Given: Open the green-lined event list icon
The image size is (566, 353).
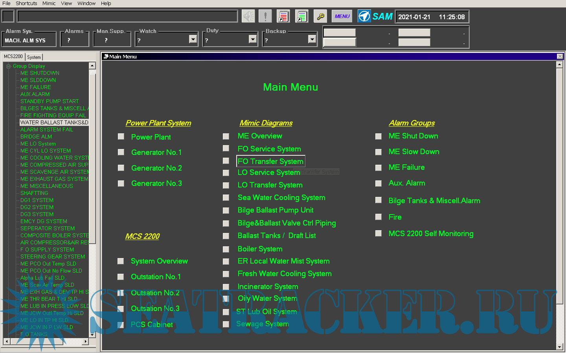Looking at the screenshot, I should [302, 16].
